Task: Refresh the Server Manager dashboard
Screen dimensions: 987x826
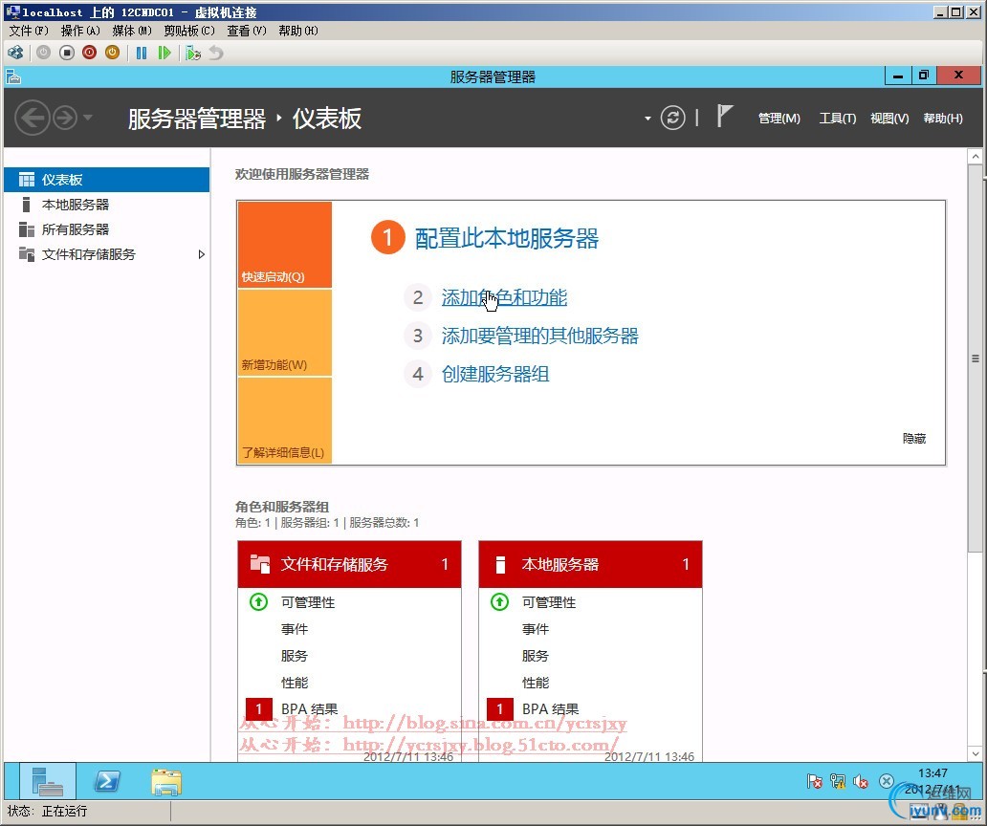Action: tap(672, 118)
